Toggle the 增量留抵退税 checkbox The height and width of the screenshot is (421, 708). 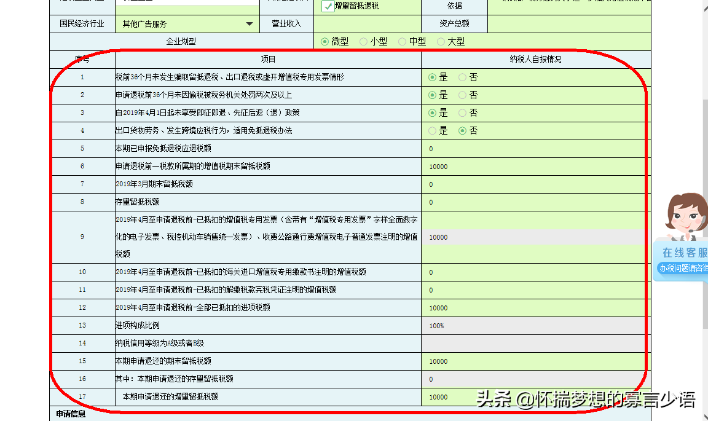click(328, 6)
